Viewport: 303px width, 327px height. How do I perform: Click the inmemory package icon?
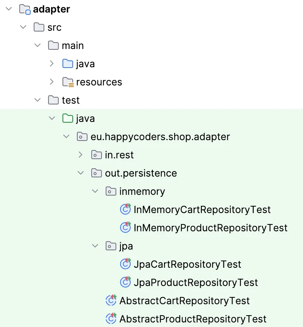click(111, 191)
